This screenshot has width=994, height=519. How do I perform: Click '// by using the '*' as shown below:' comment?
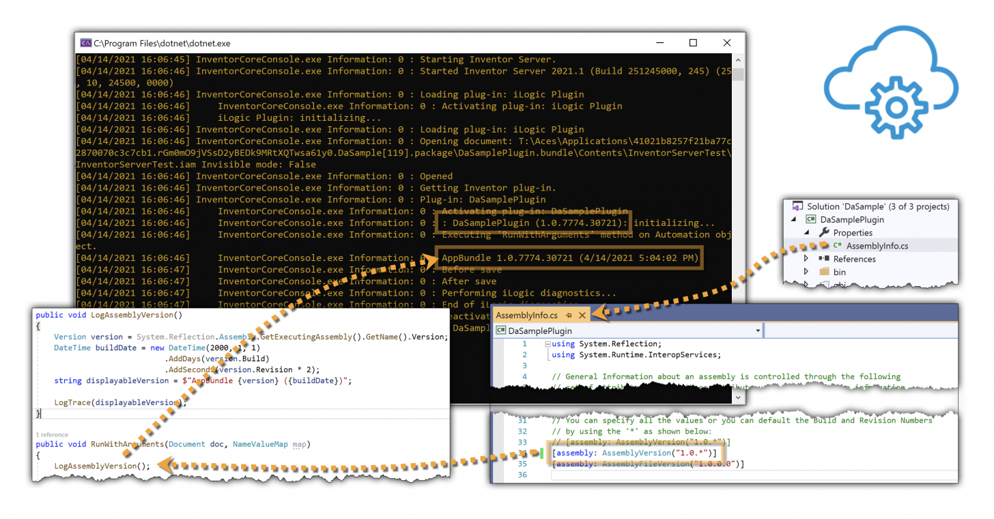coord(631,431)
